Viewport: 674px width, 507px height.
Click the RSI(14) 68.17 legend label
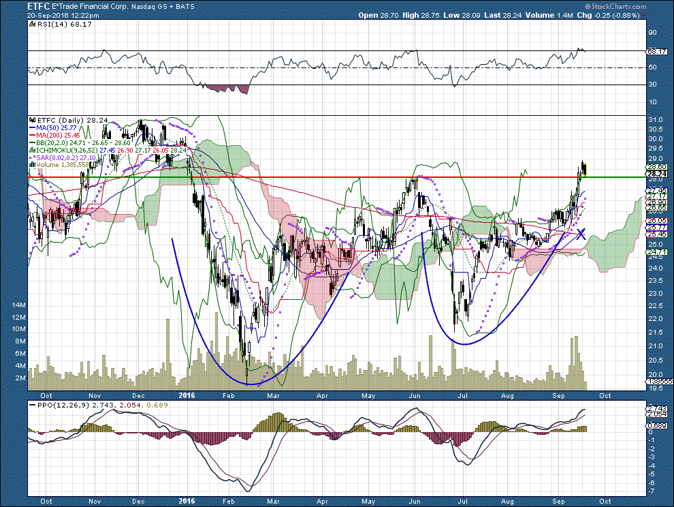pyautogui.click(x=65, y=25)
